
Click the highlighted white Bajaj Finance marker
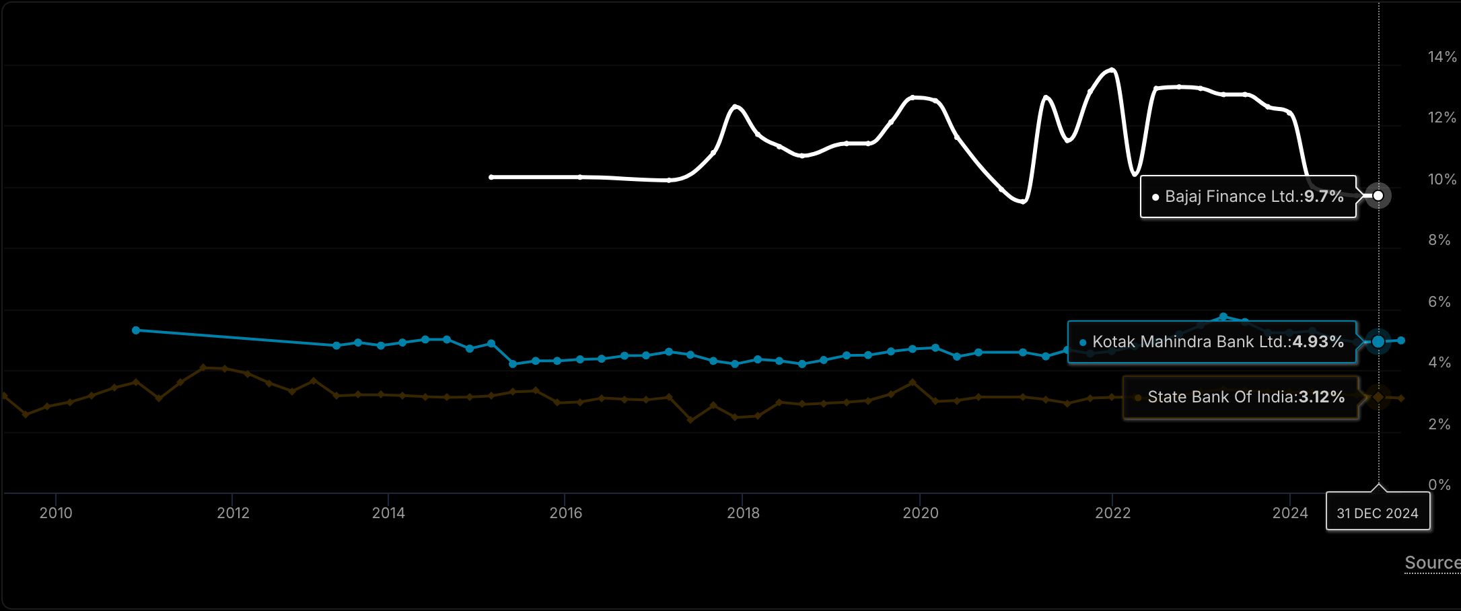pyautogui.click(x=1378, y=196)
